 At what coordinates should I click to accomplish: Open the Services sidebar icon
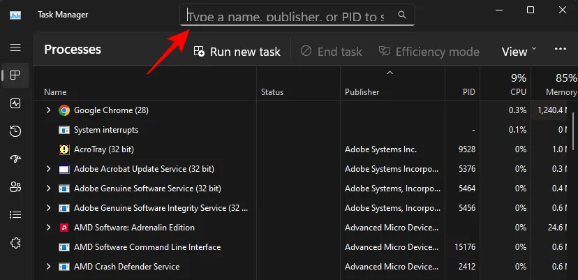click(x=15, y=242)
